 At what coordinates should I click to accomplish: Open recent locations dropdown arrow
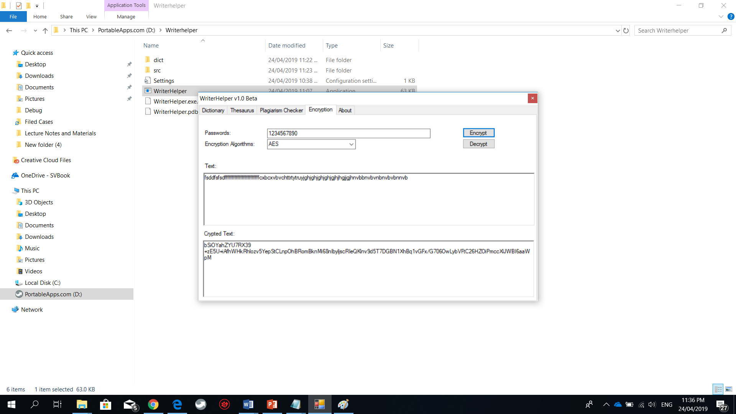pyautogui.click(x=35, y=30)
